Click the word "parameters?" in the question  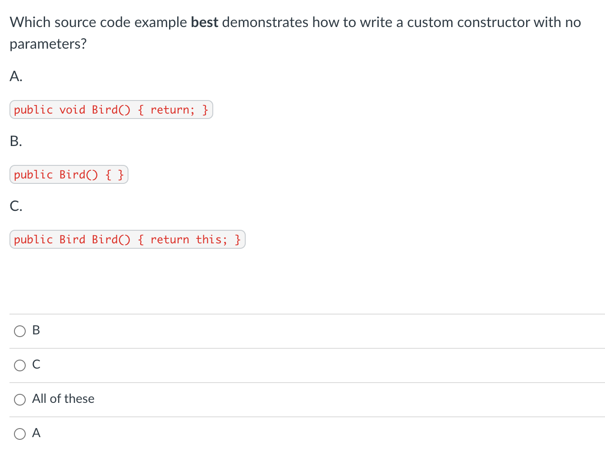coord(48,44)
